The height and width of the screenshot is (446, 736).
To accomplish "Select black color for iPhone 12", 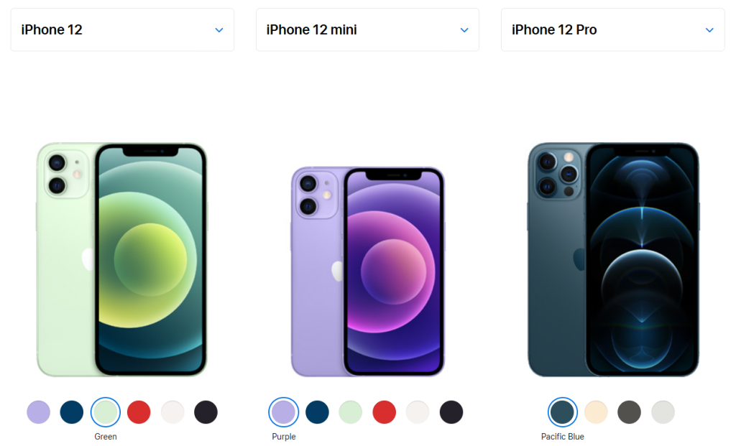I will 206,412.
